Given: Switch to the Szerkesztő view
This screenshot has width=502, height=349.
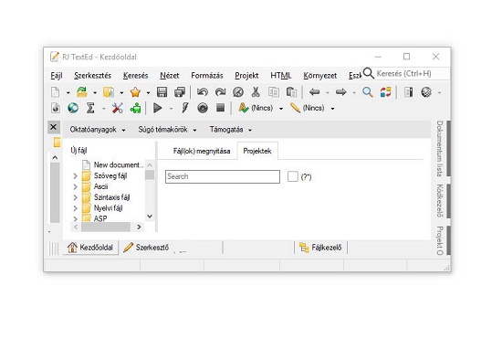Looking at the screenshot, I should [x=146, y=248].
